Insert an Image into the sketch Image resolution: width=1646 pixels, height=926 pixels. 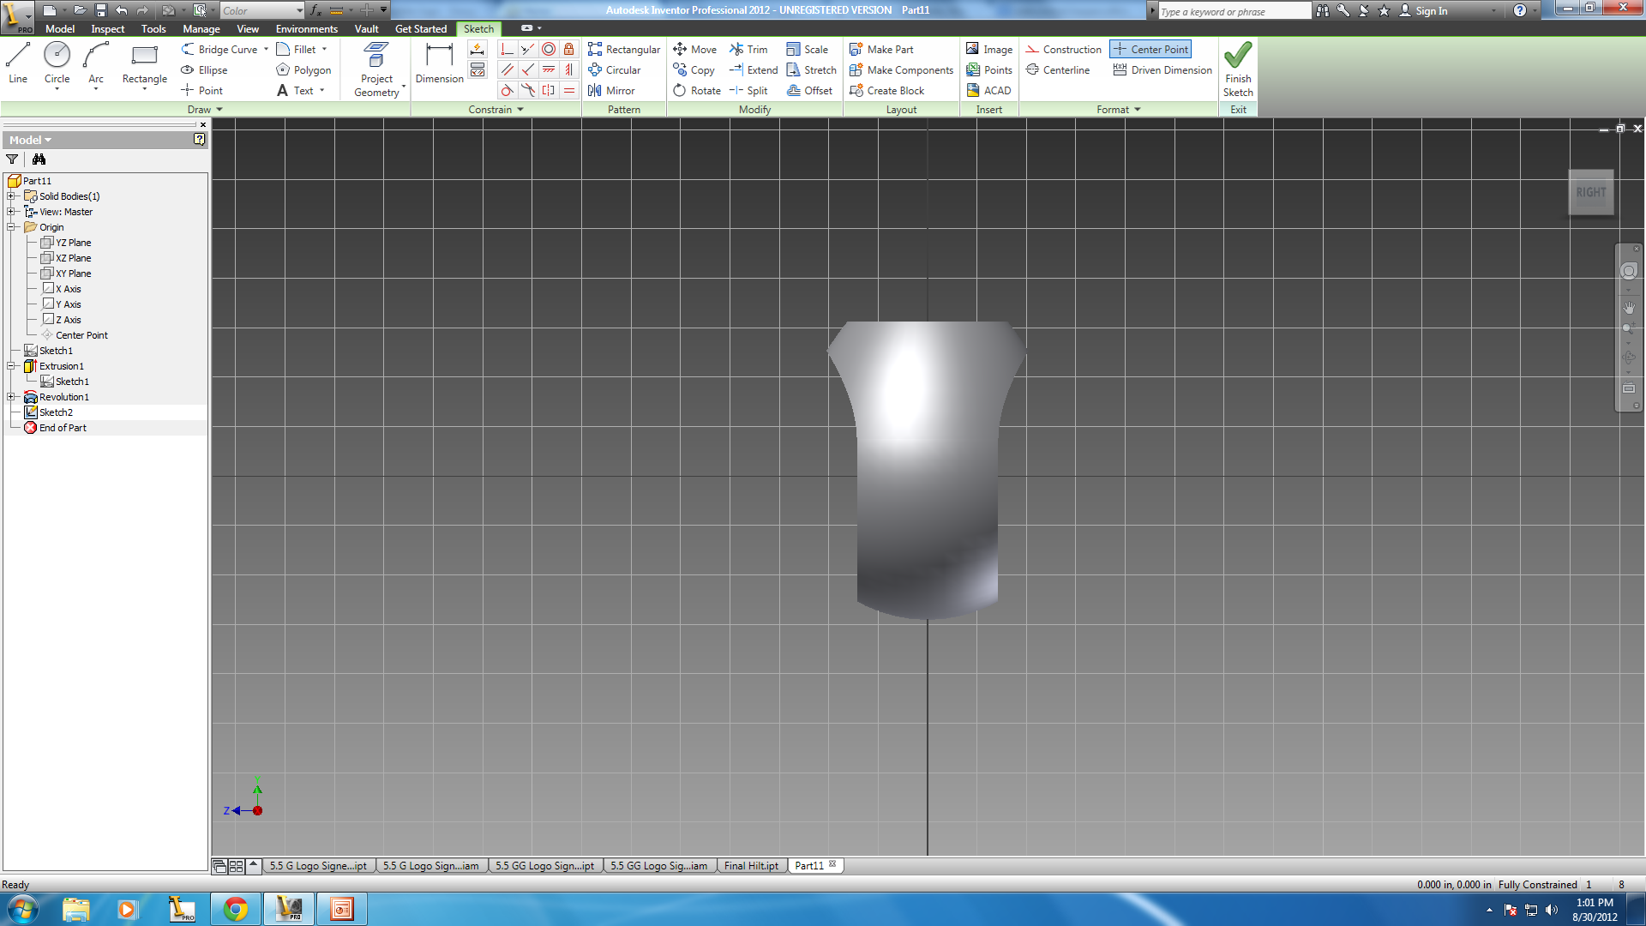click(x=988, y=49)
